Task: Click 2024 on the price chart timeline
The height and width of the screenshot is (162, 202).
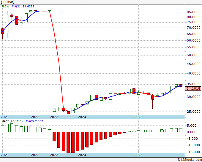Action: [82, 117]
